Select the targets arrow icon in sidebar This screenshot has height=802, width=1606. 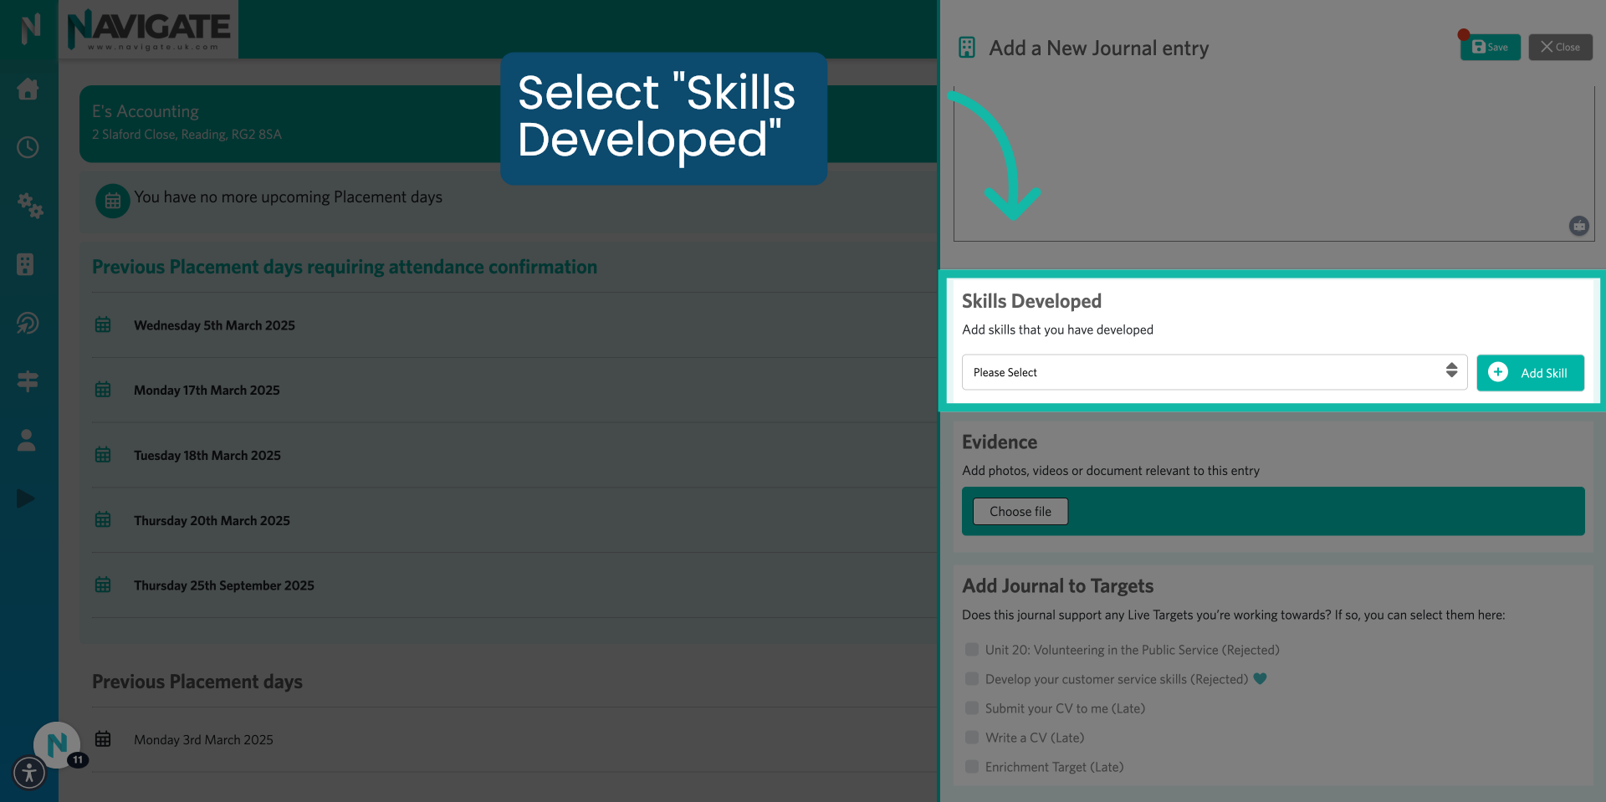[x=28, y=323]
